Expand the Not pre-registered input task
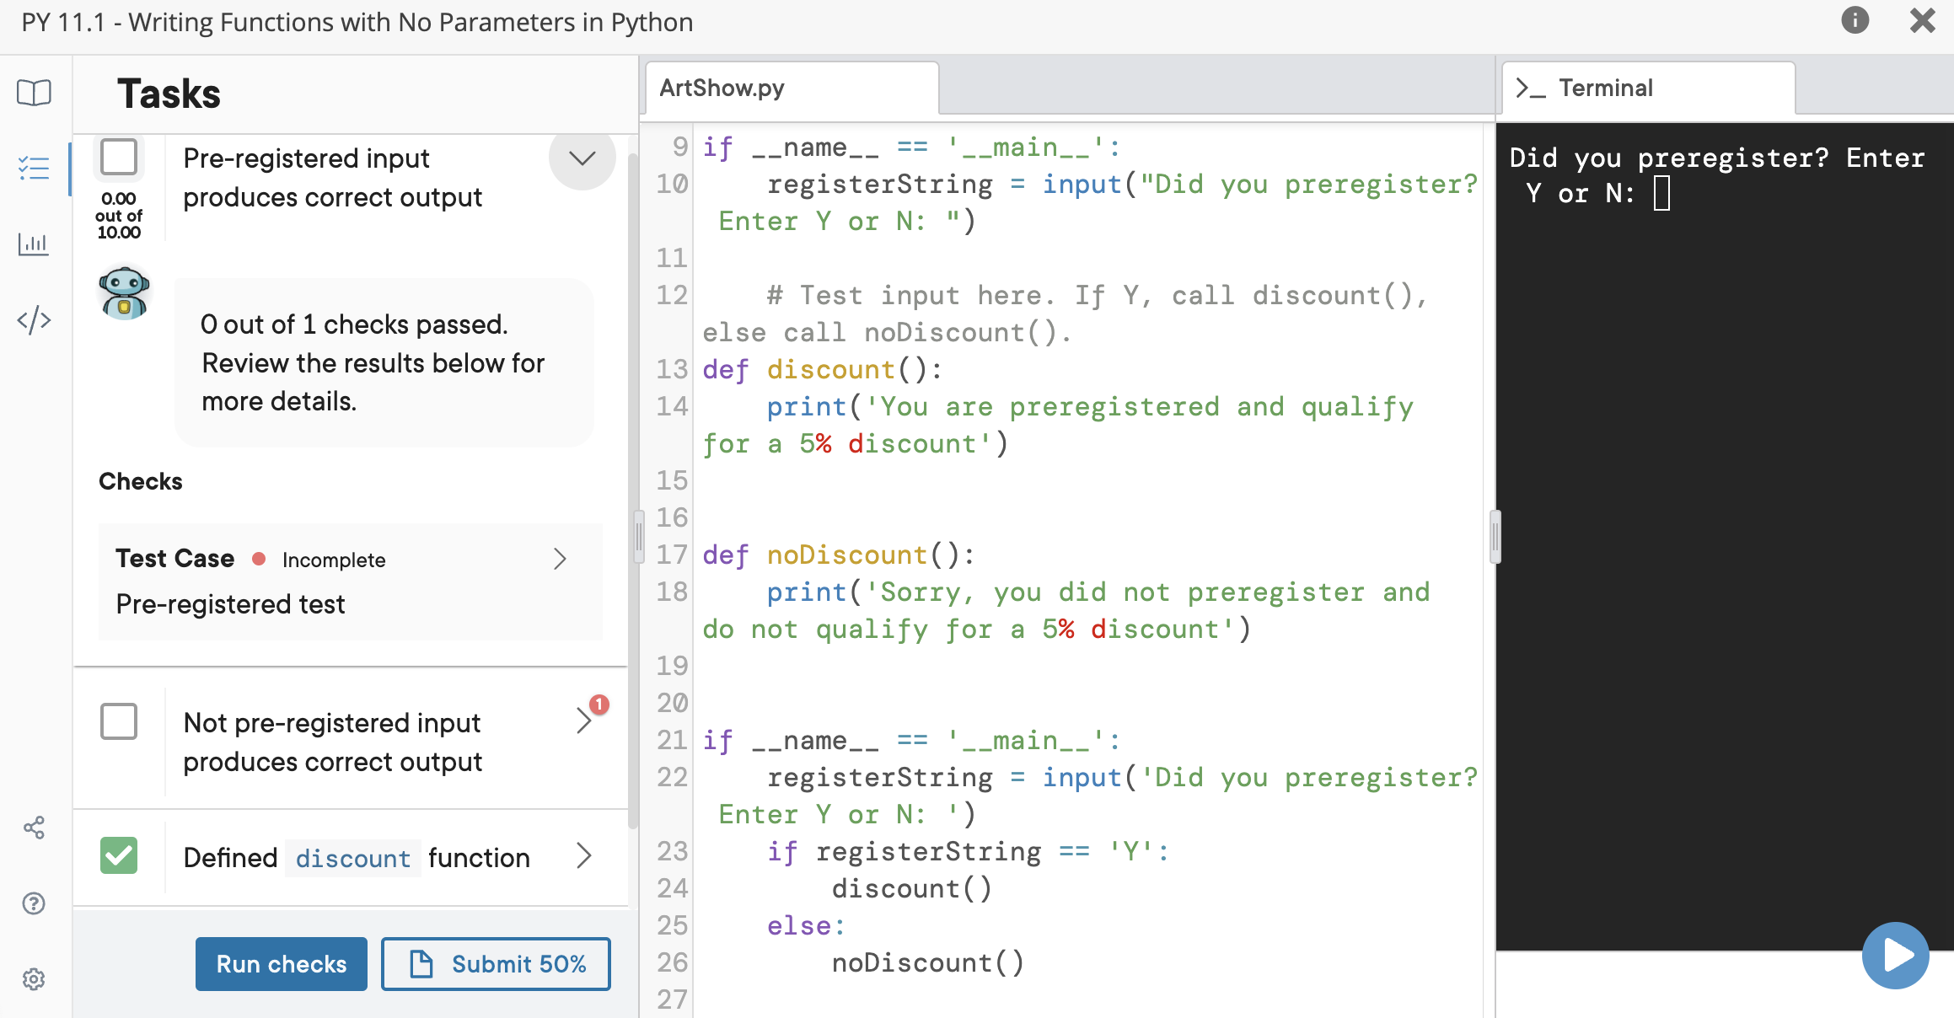This screenshot has width=1954, height=1018. pyautogui.click(x=586, y=721)
